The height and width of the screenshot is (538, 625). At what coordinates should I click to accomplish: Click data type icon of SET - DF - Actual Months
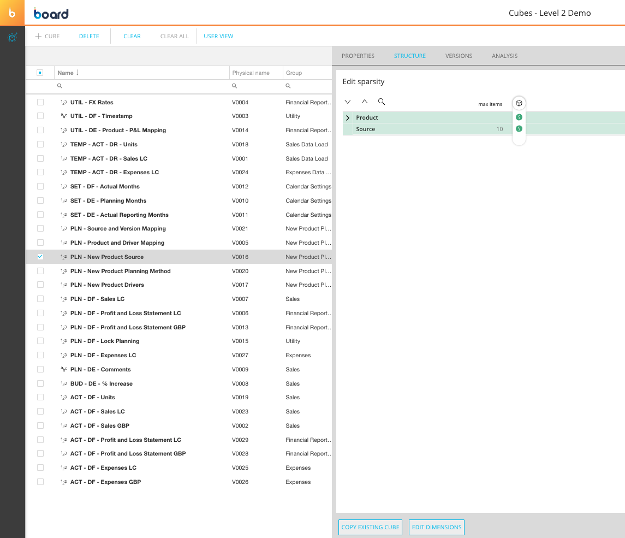click(63, 187)
